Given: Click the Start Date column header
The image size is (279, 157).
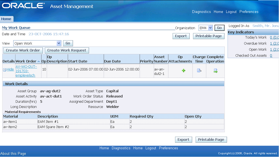Looking at the screenshot, I should [x=78, y=61].
